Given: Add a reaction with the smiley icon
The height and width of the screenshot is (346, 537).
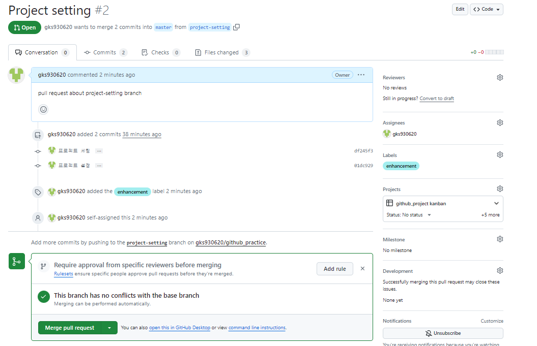Looking at the screenshot, I should (43, 109).
